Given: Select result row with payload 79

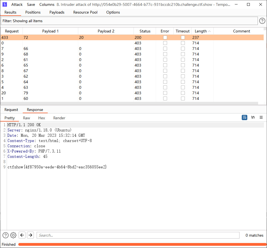Looking at the screenshot, I should point(132,93).
